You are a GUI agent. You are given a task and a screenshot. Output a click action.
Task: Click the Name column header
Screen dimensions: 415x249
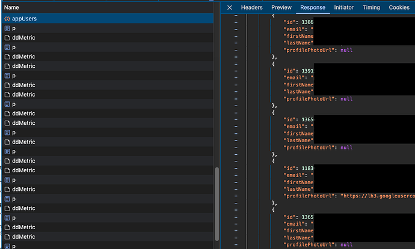(x=11, y=7)
